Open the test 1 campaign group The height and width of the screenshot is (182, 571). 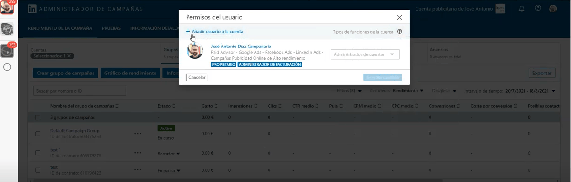[55, 150]
